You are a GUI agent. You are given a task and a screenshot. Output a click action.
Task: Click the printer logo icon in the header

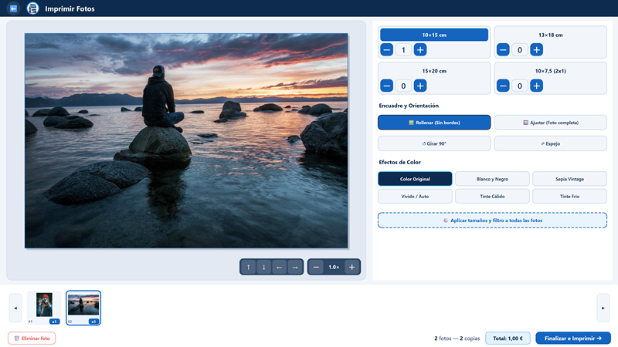32,8
